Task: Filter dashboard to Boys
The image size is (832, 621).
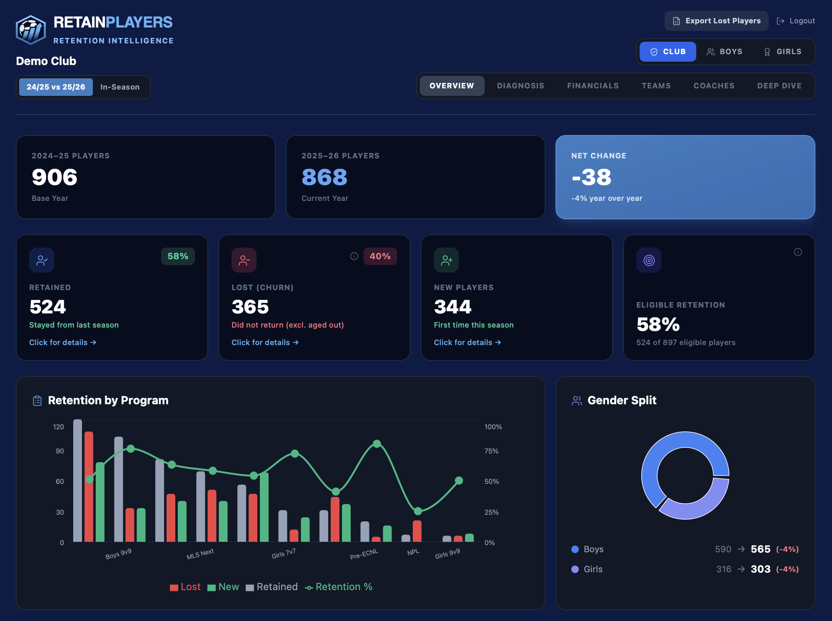Action: (725, 52)
